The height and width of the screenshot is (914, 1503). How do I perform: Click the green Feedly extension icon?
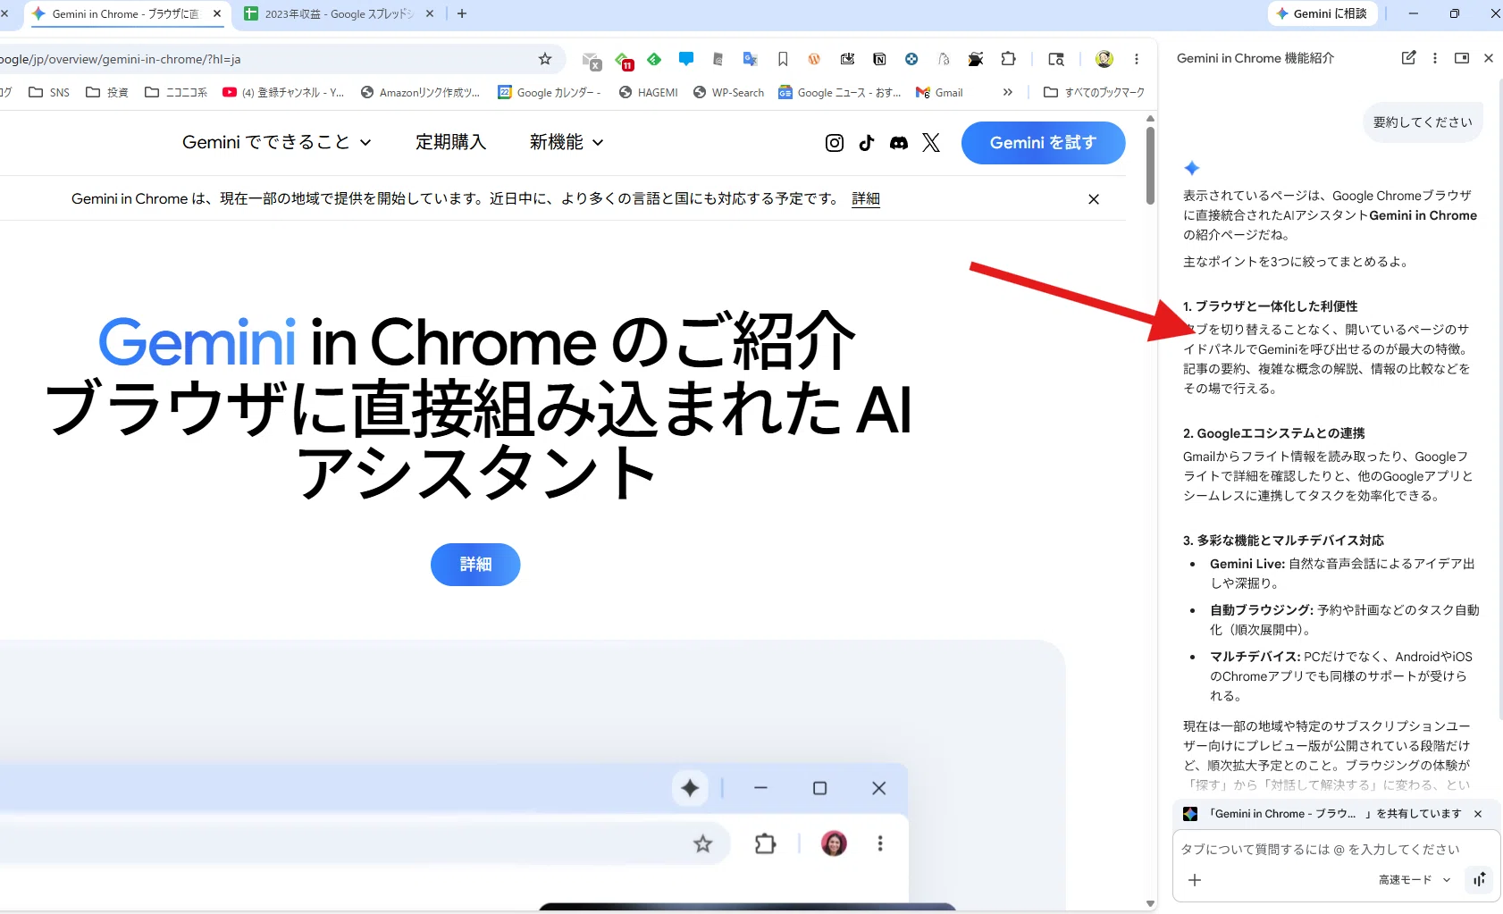click(654, 59)
